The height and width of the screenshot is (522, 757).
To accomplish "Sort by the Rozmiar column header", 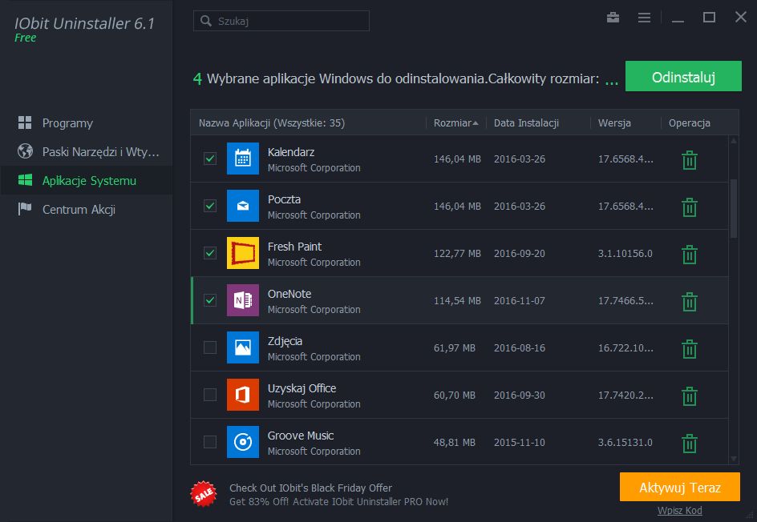I will [455, 123].
